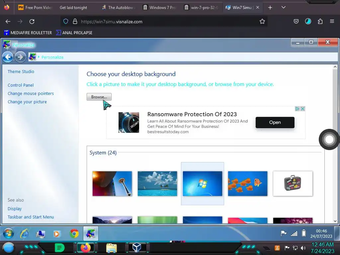Viewport: 340px width, 255px height.
Task: Click simulated clock showing 00:46
Action: click(x=321, y=233)
